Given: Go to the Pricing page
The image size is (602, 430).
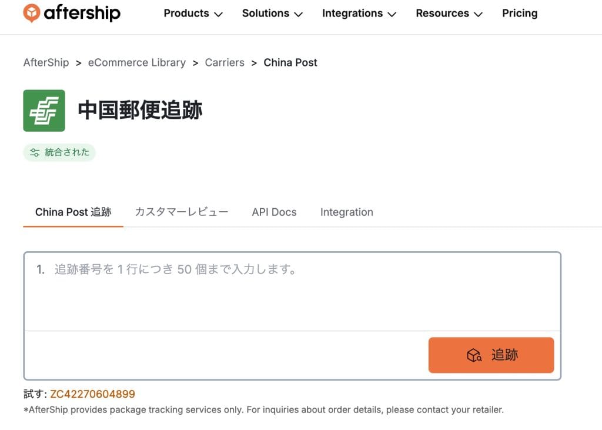Looking at the screenshot, I should click(520, 14).
